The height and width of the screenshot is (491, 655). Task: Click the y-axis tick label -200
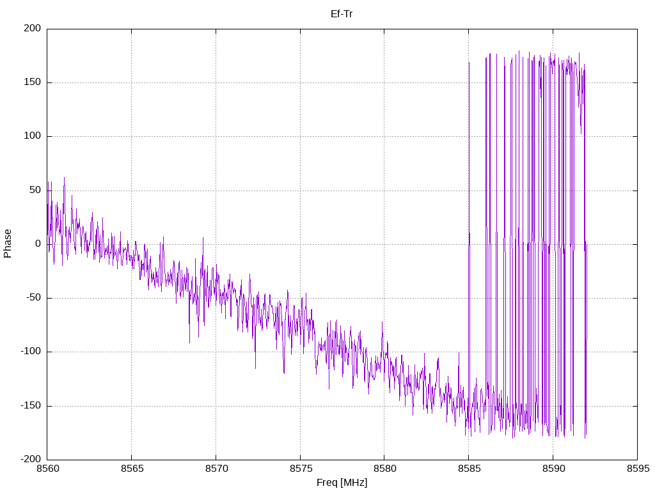[x=31, y=459]
